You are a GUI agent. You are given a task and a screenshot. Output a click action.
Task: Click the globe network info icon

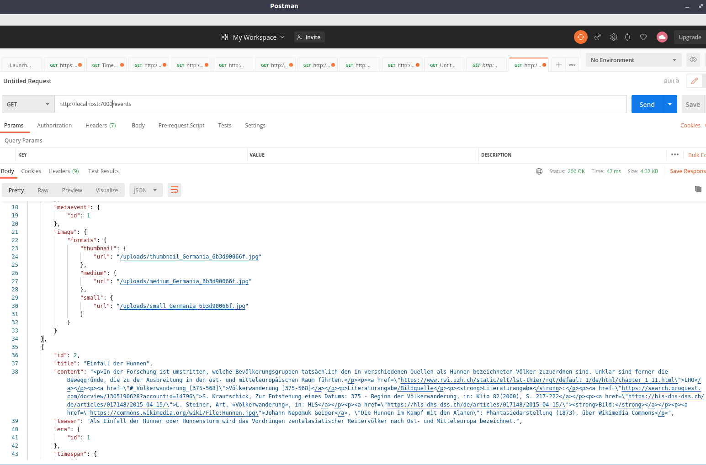click(539, 171)
